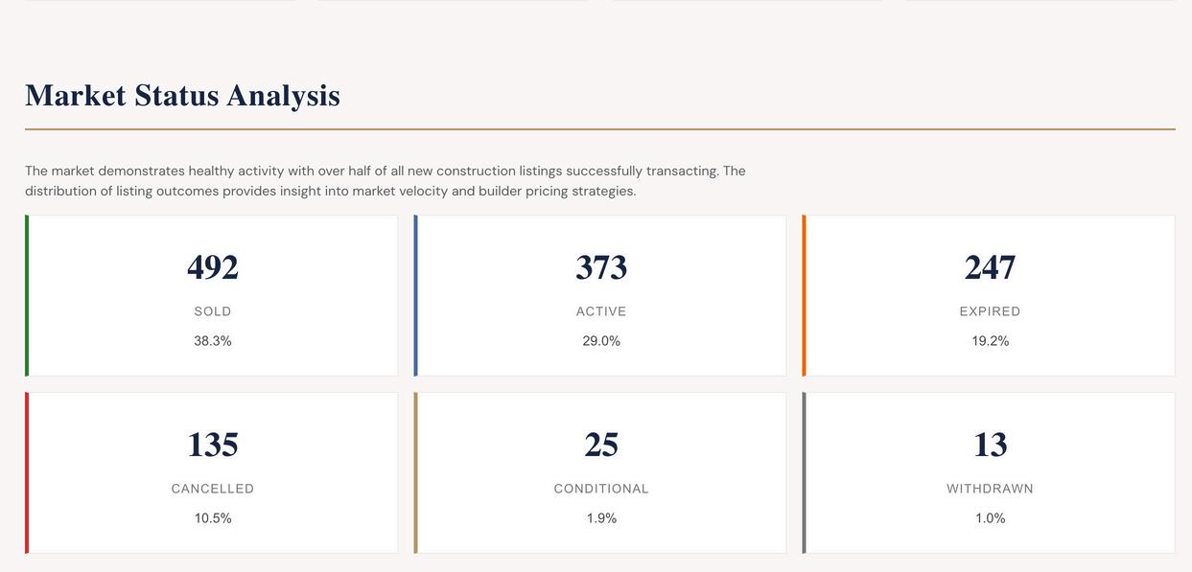Click the CANCELLED label

213,489
